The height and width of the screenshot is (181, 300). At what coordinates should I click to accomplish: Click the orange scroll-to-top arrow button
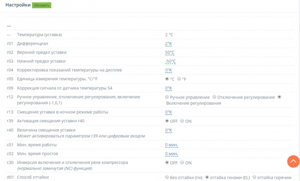[x=293, y=161]
